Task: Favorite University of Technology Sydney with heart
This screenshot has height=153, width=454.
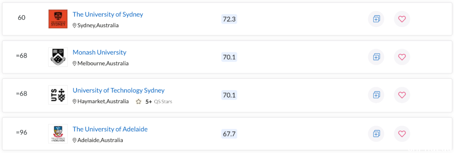Action: point(402,95)
